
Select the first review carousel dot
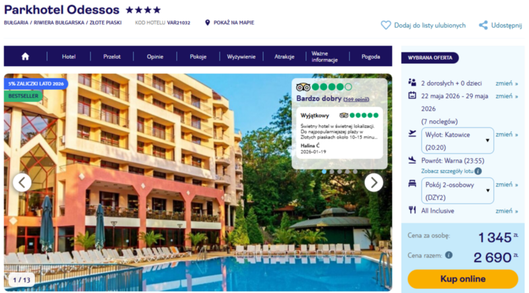(x=324, y=172)
